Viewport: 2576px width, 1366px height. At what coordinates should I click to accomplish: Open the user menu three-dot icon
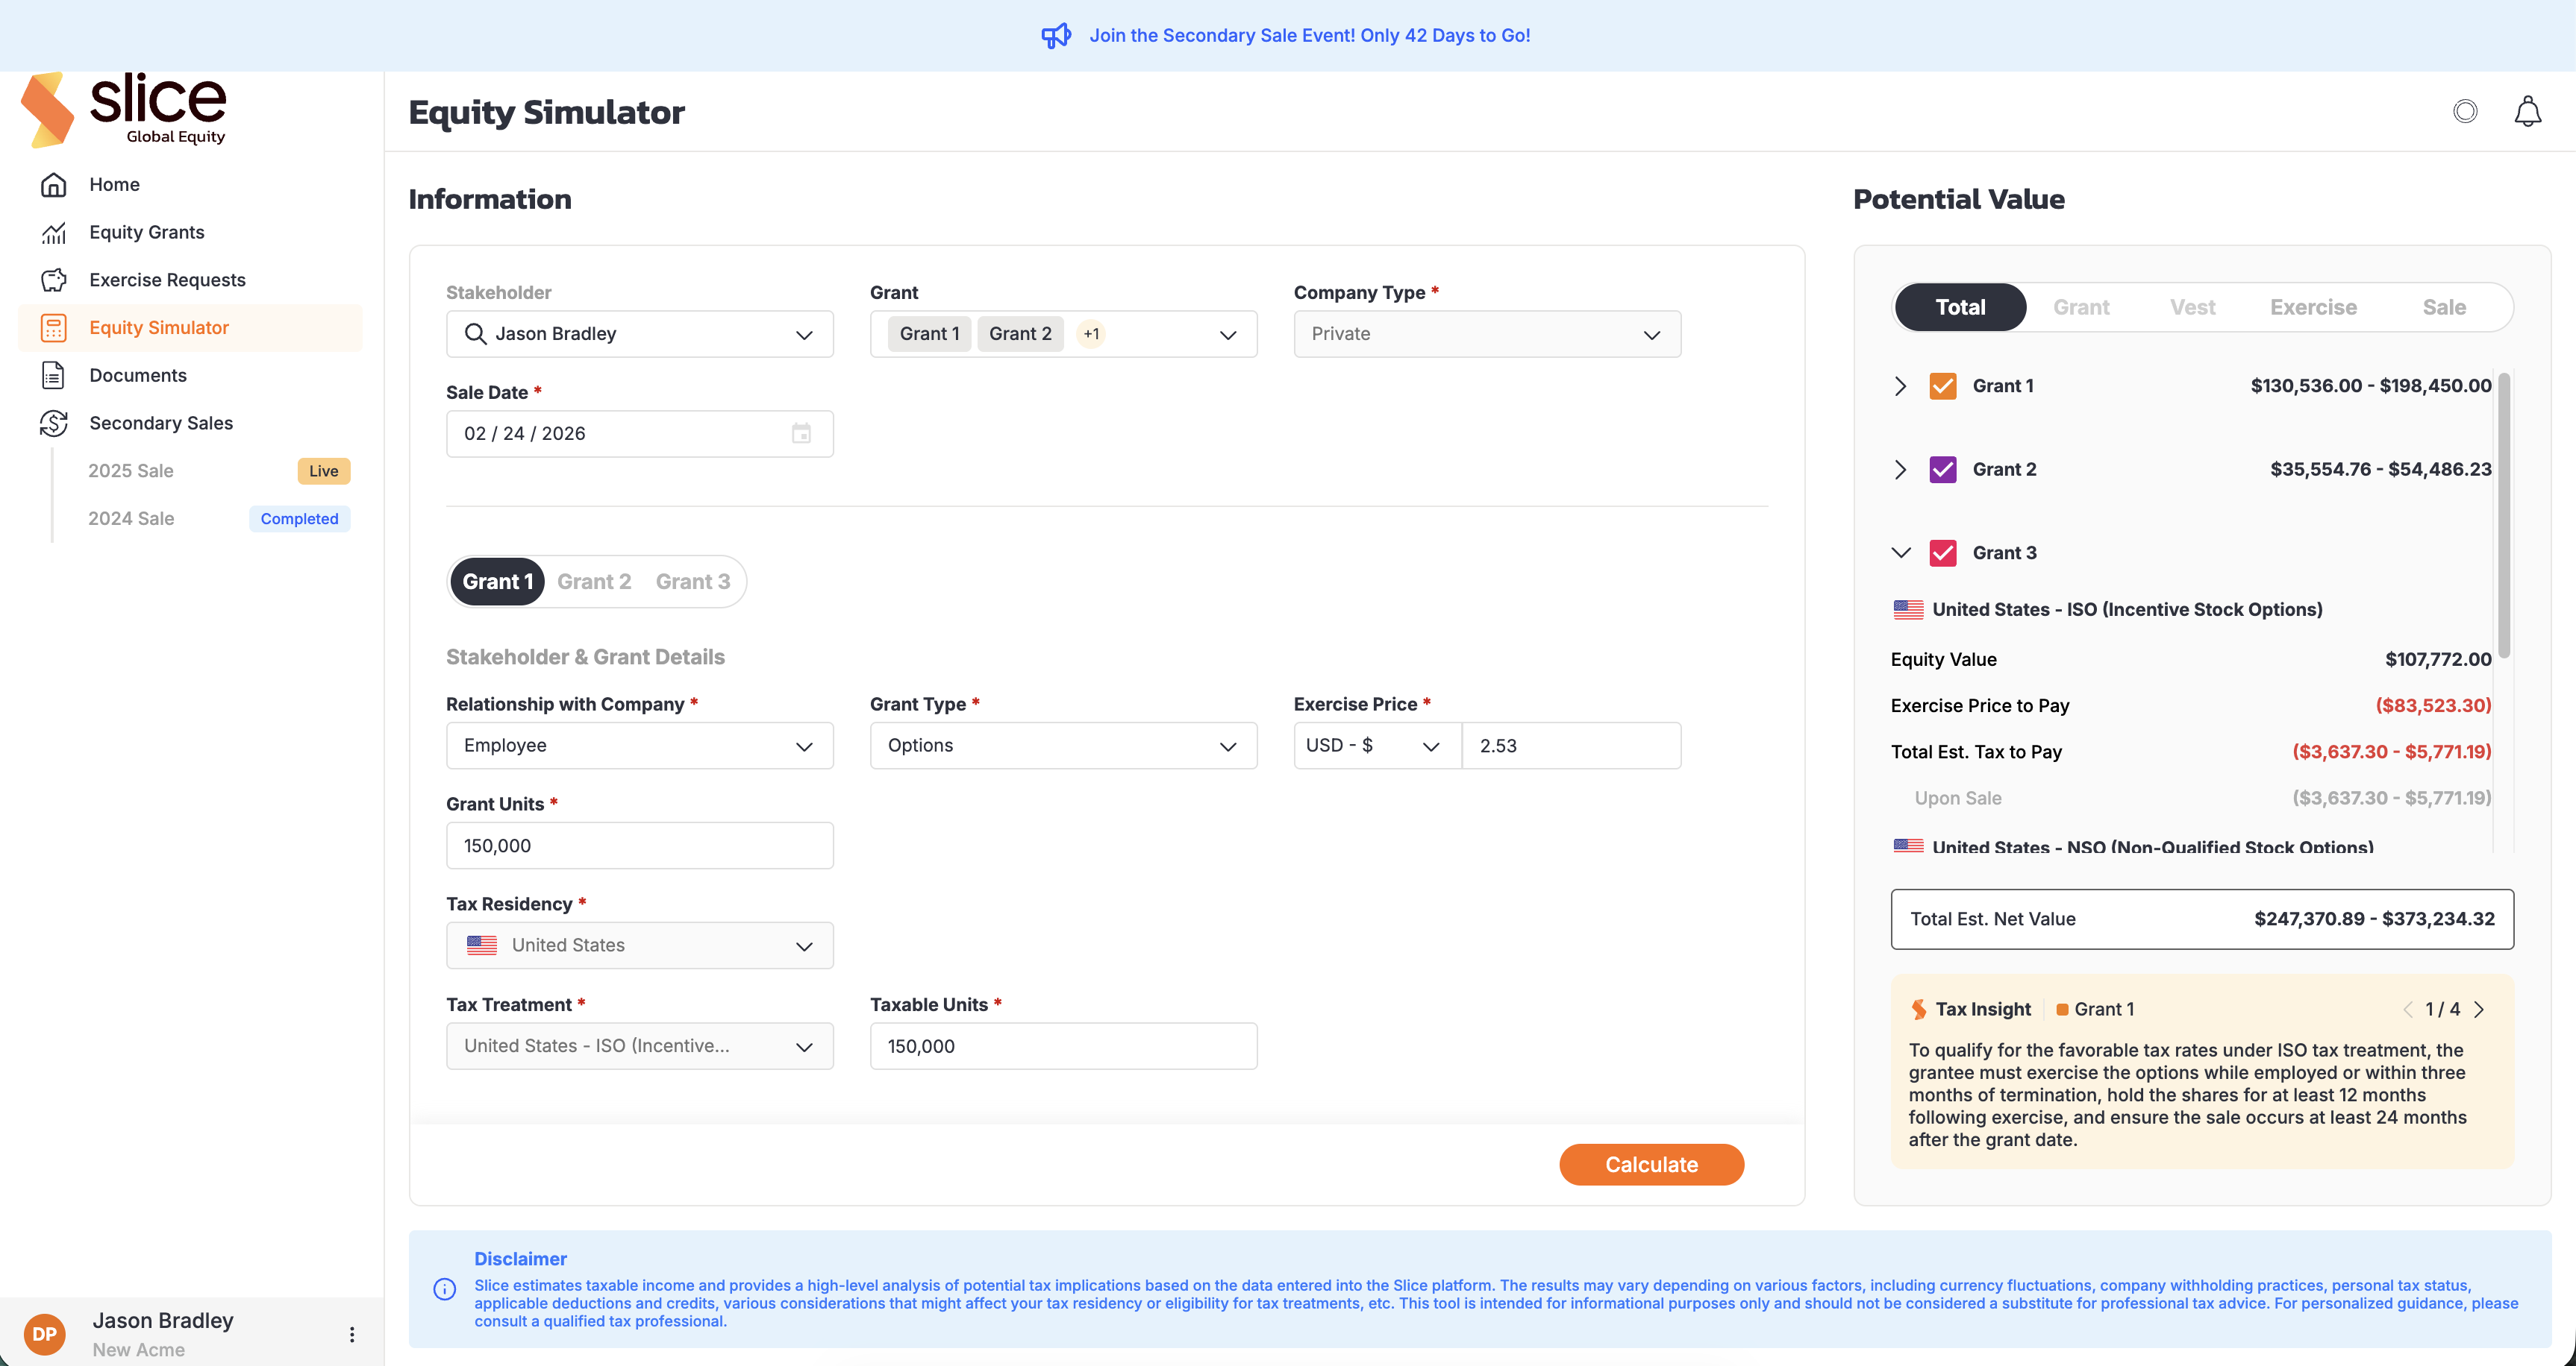tap(352, 1334)
